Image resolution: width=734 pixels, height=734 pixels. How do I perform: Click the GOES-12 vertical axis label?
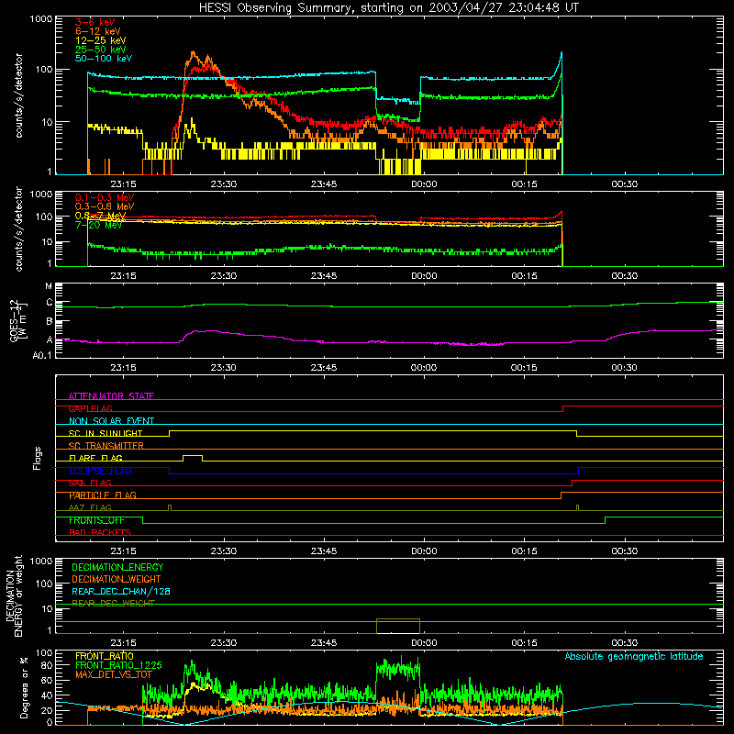tap(17, 320)
